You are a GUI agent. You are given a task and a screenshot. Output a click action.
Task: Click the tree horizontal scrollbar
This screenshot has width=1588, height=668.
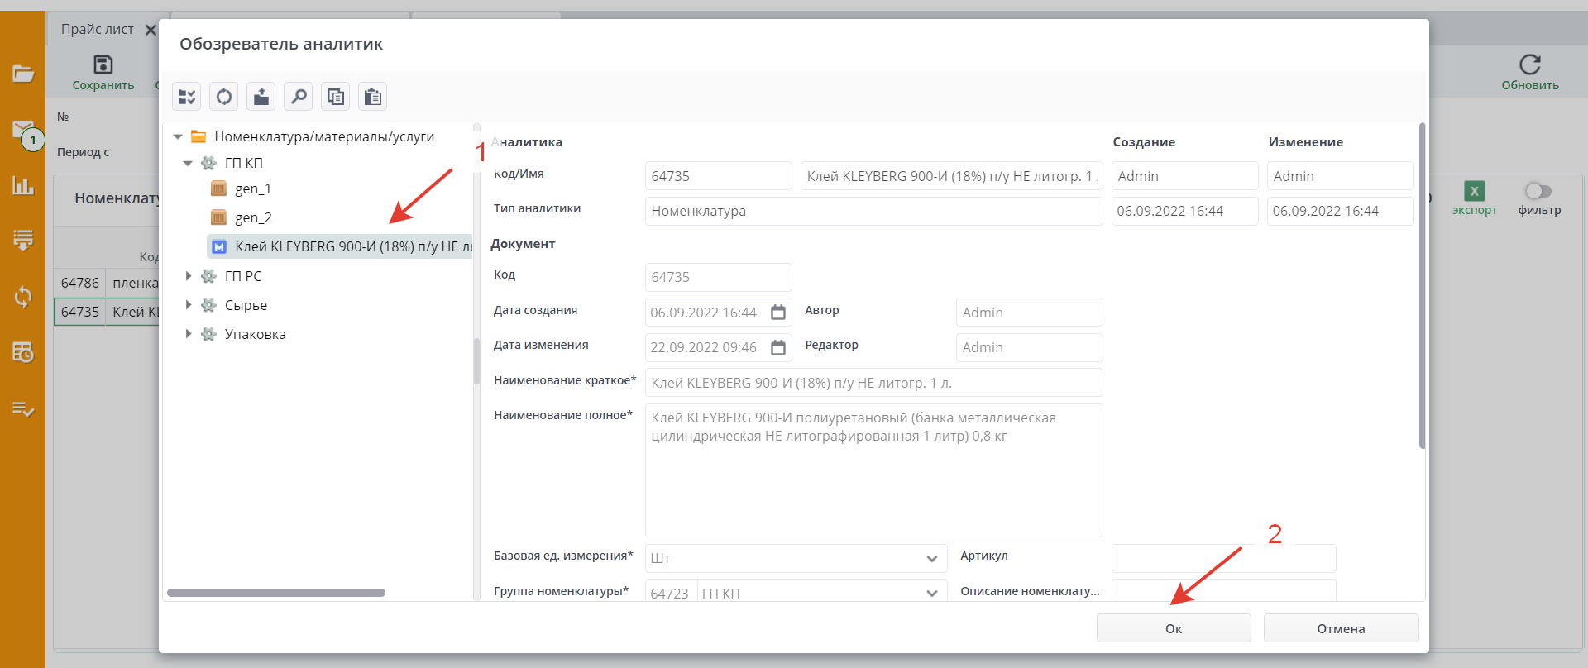(x=276, y=593)
